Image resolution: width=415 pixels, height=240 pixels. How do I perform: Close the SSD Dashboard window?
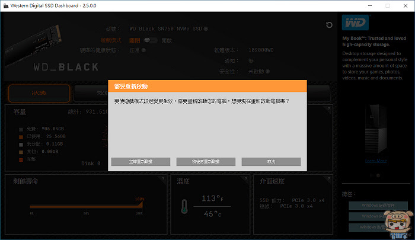[405, 5]
